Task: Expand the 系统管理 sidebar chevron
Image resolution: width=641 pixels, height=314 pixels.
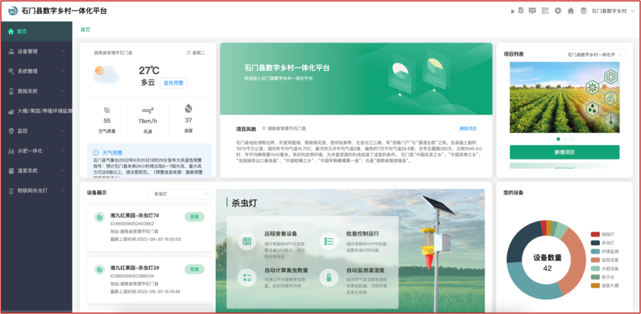Action: point(63,71)
